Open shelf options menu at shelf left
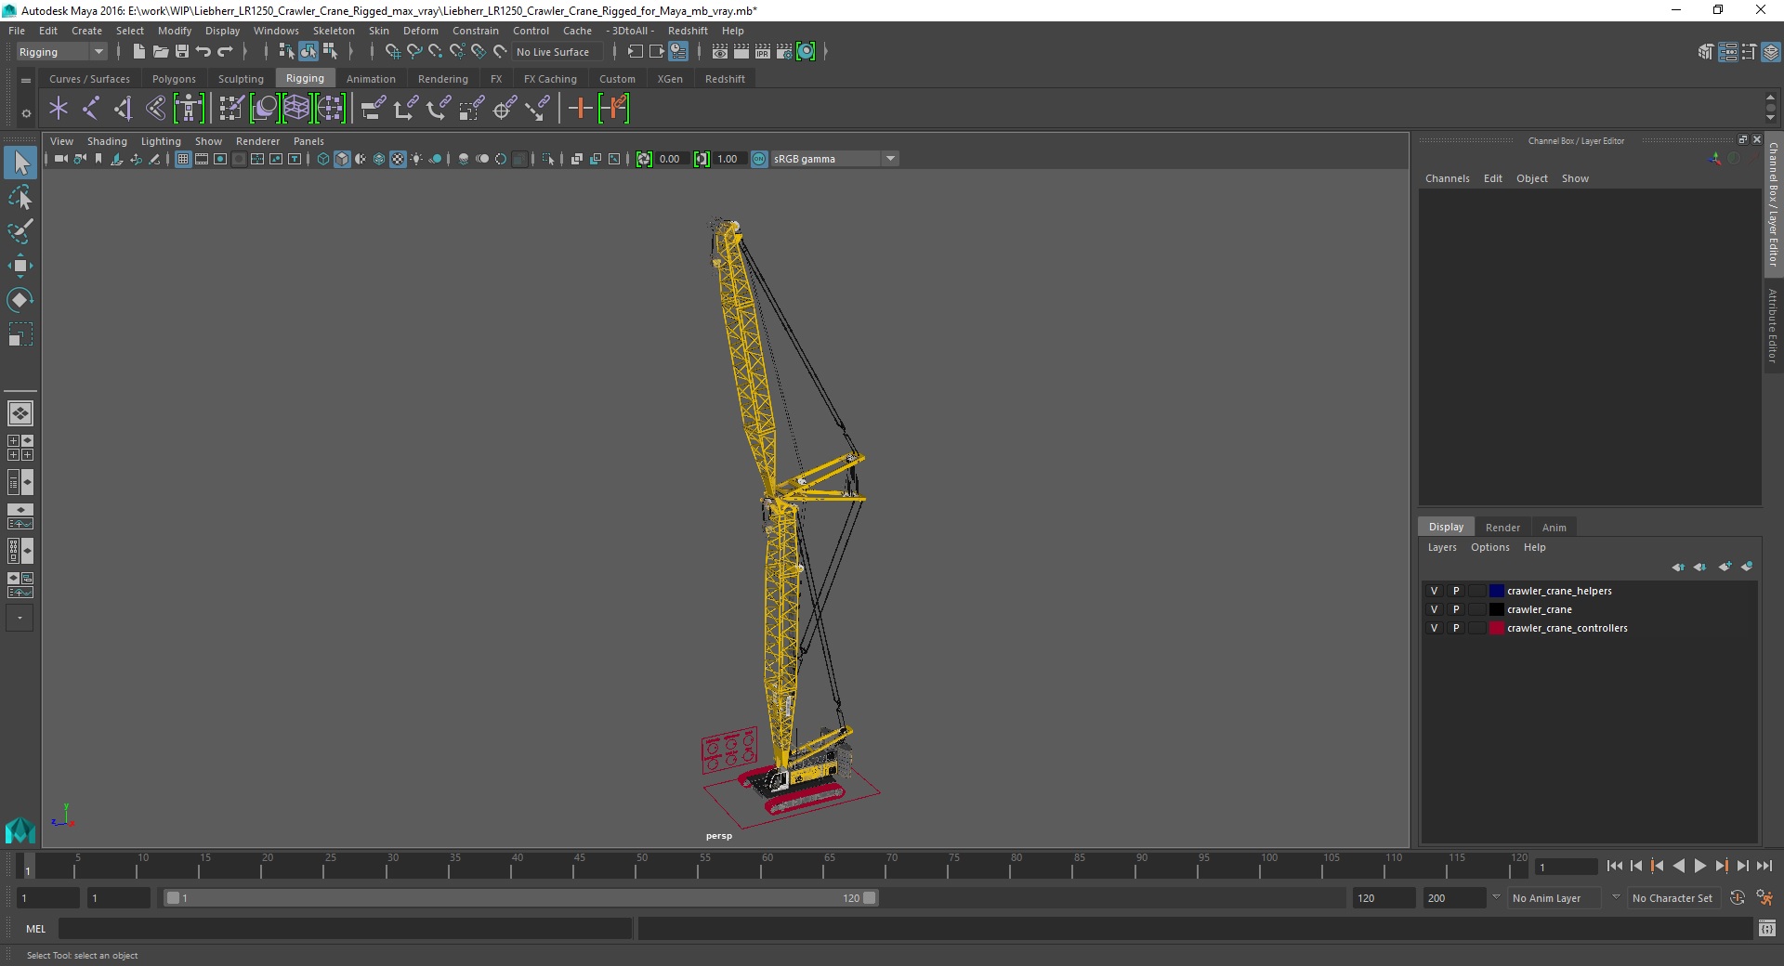This screenshot has width=1784, height=966. point(26,113)
